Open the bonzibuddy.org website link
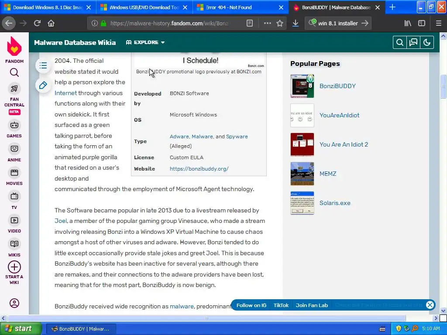447x335 pixels. pyautogui.click(x=199, y=169)
